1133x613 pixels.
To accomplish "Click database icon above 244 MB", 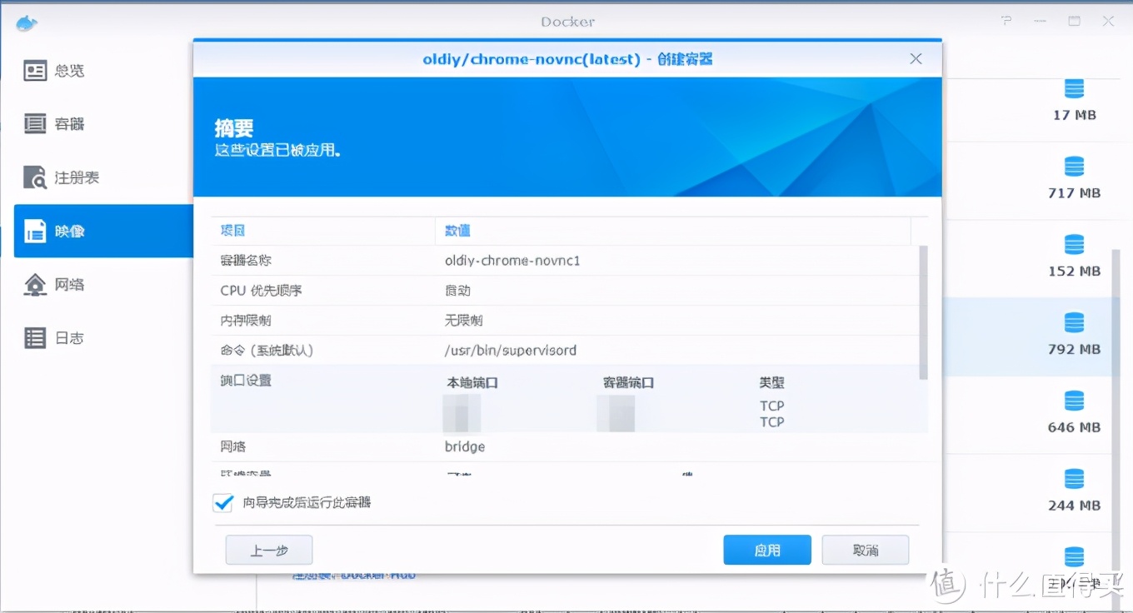I will click(1074, 479).
